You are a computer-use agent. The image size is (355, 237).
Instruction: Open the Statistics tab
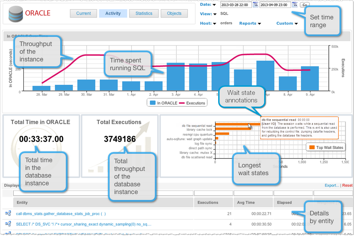pyautogui.click(x=144, y=13)
